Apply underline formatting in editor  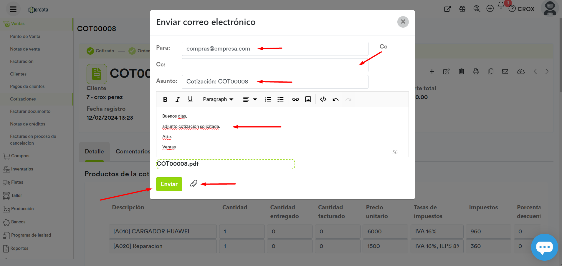(x=190, y=100)
